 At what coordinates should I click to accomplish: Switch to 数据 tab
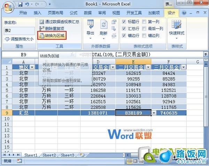88,13
